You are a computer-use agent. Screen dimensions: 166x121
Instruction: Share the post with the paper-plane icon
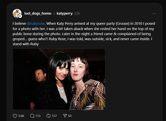coord(64,116)
